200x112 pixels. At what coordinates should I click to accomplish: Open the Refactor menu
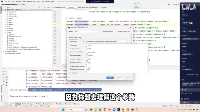29,2
